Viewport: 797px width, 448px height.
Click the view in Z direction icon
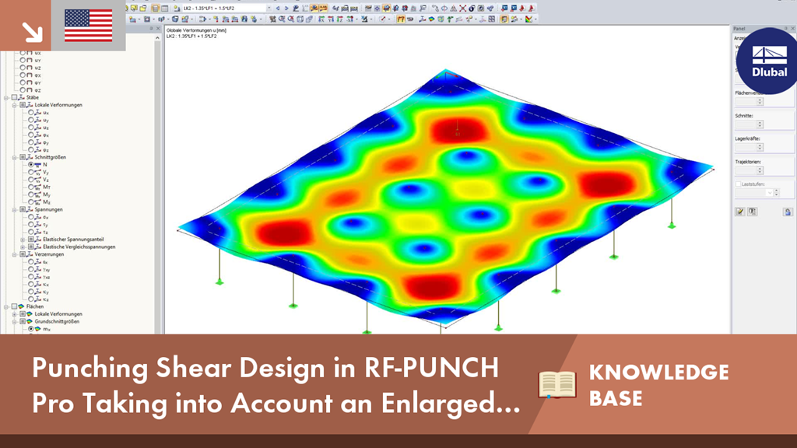pyautogui.click(x=339, y=19)
